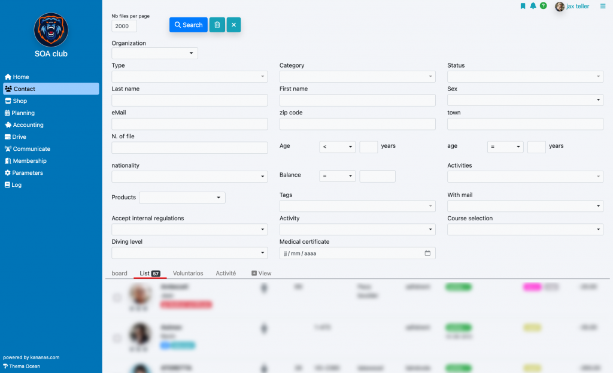This screenshot has width=613, height=373.
Task: Click the Balance amount field
Action: [377, 176]
